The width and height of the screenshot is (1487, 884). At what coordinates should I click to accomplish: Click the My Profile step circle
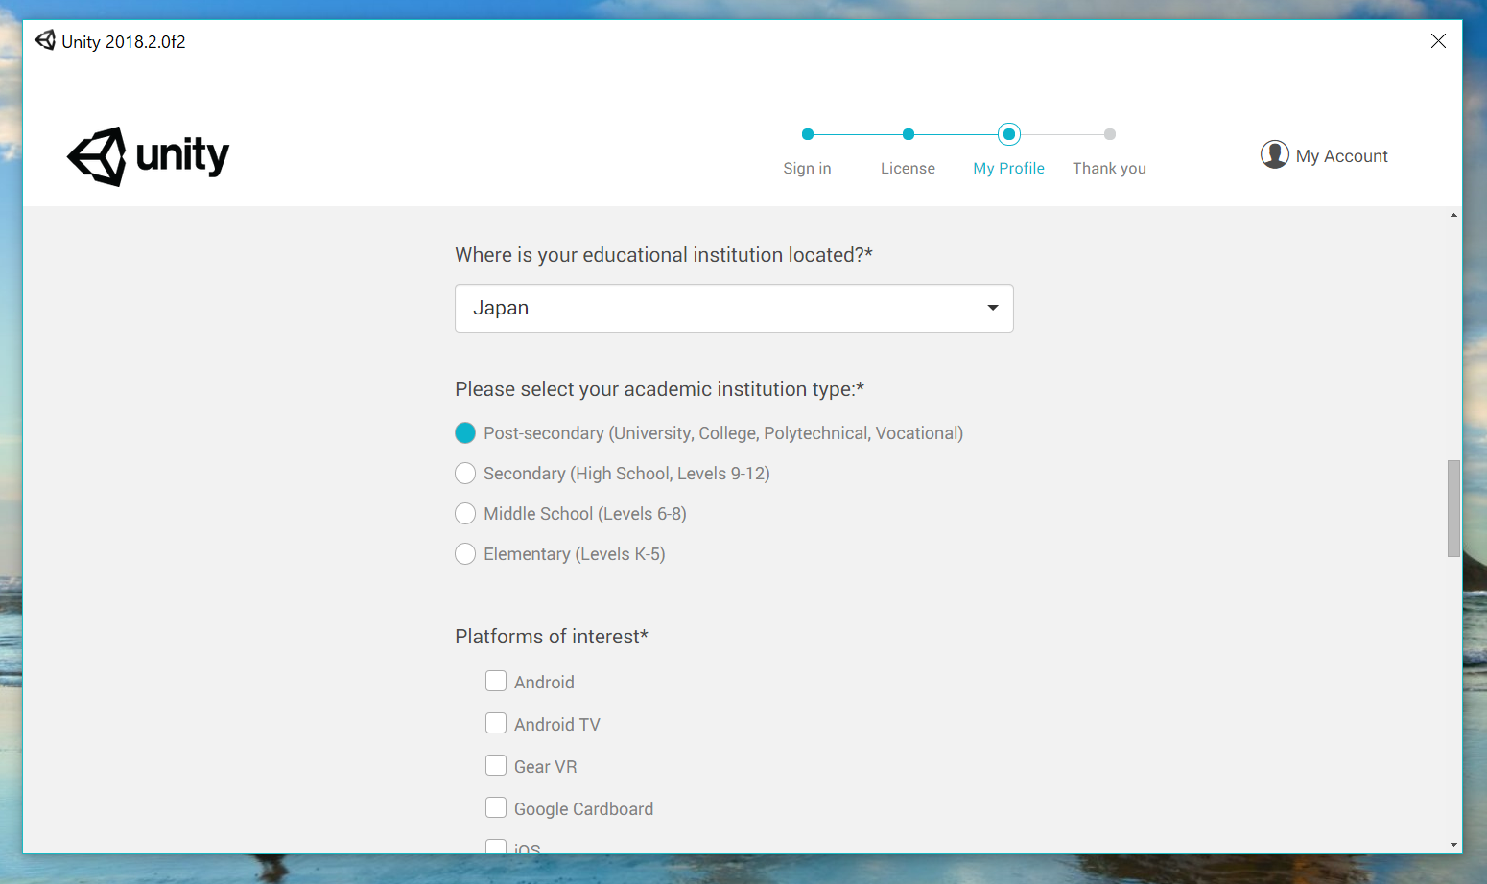[1008, 134]
